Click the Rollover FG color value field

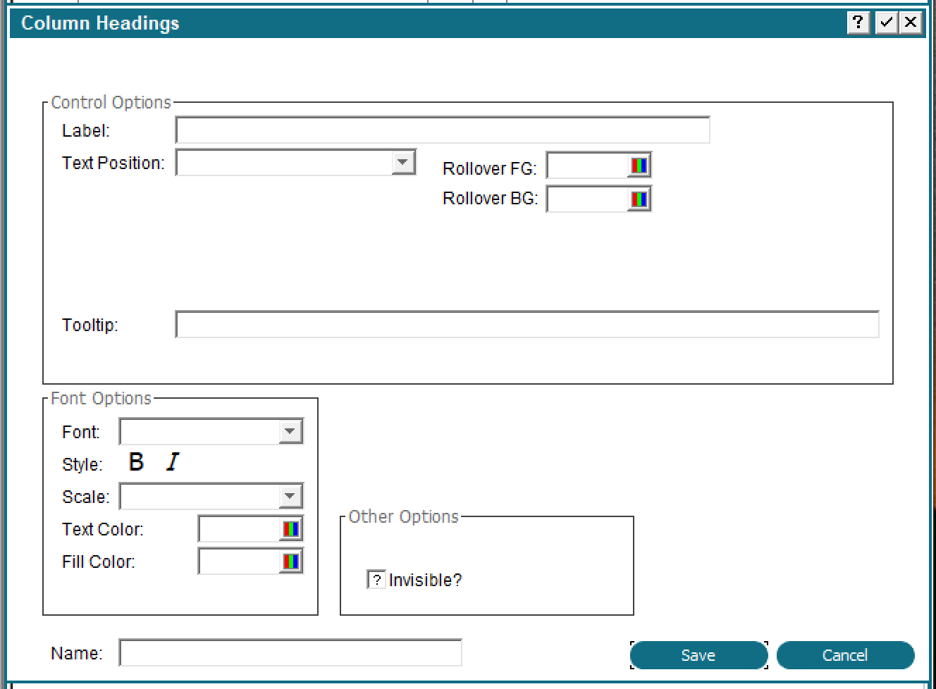tap(587, 166)
